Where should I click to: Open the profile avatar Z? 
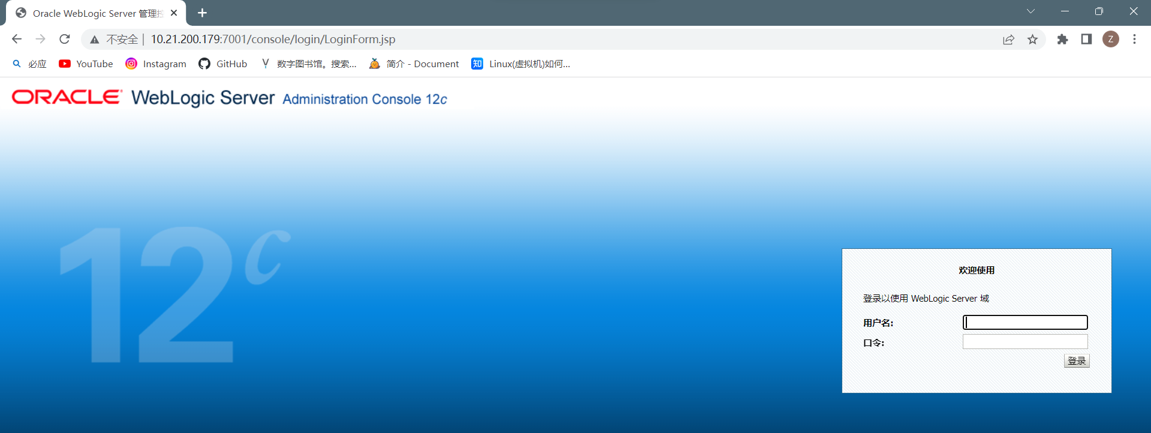click(x=1111, y=40)
